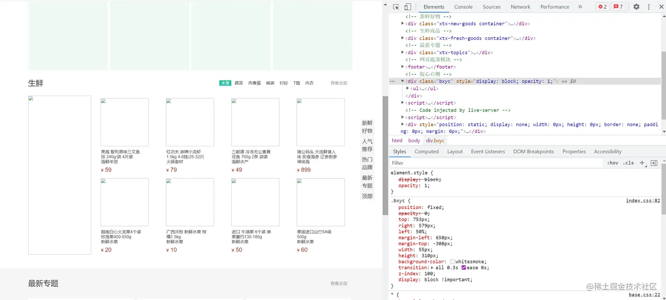Image resolution: width=666 pixels, height=300 pixels.
Task: Click 顶部 back-to-top side link
Action: pyautogui.click(x=367, y=196)
